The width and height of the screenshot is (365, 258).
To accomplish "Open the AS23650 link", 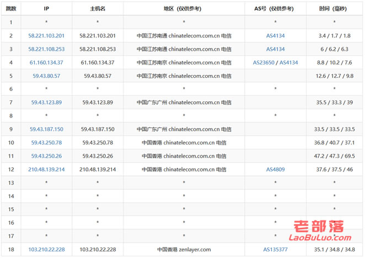I will coord(264,62).
